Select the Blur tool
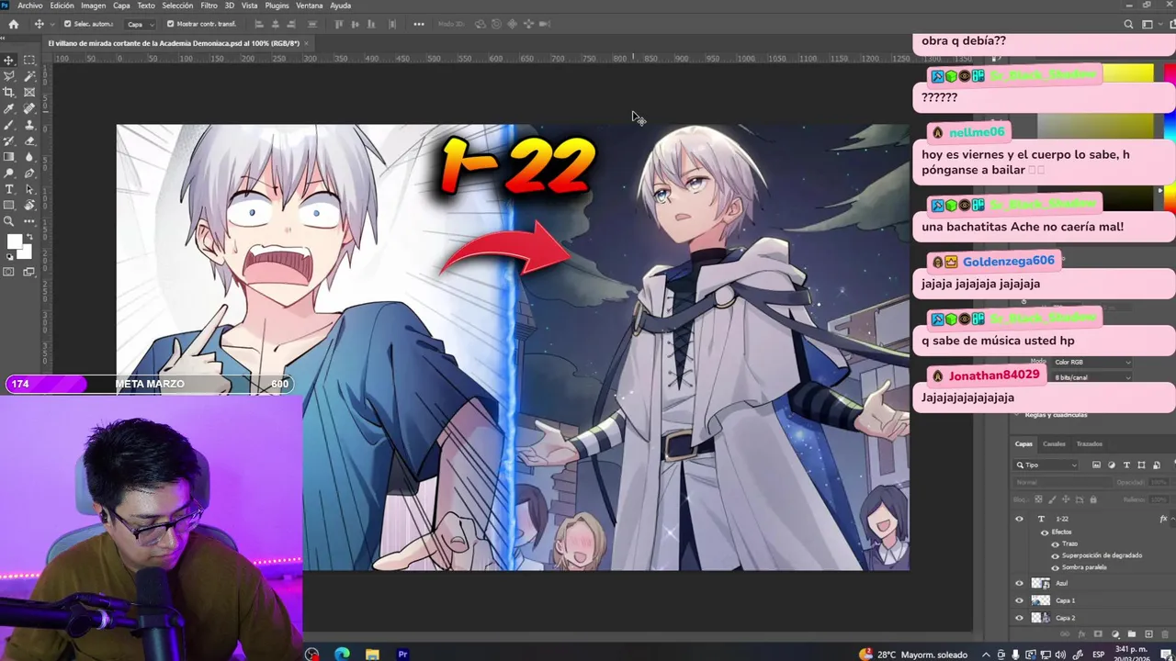The width and height of the screenshot is (1176, 661). [29, 157]
